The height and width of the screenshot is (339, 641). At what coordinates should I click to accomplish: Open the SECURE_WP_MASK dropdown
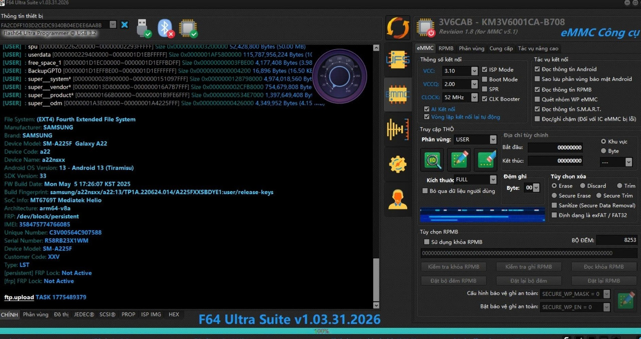606,294
